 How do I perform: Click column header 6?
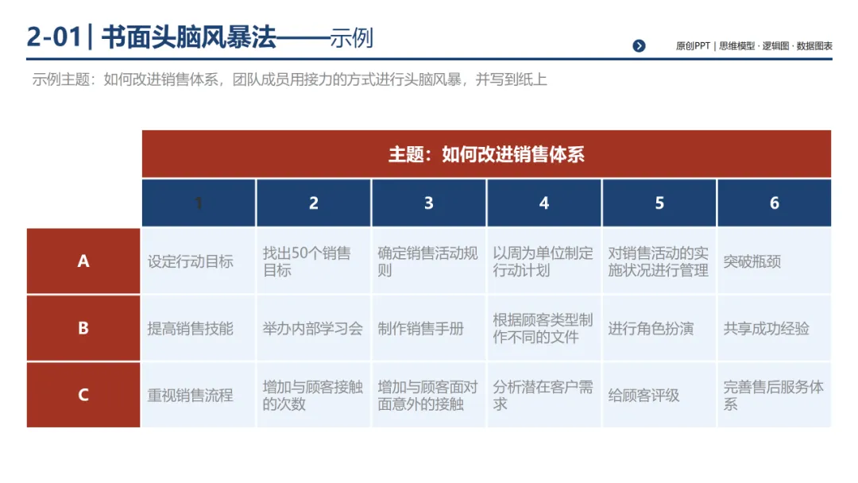click(775, 203)
